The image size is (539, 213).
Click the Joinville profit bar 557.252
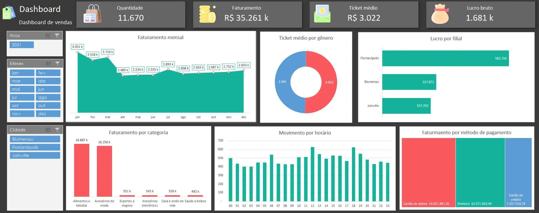(406, 106)
